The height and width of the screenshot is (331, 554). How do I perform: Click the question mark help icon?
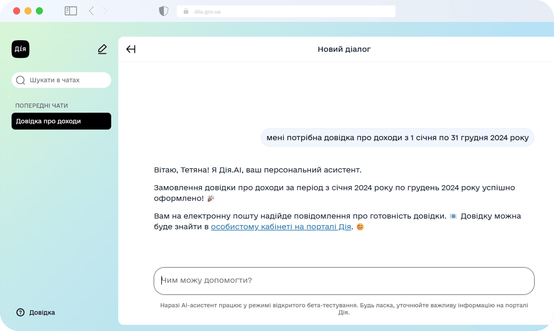(x=20, y=312)
